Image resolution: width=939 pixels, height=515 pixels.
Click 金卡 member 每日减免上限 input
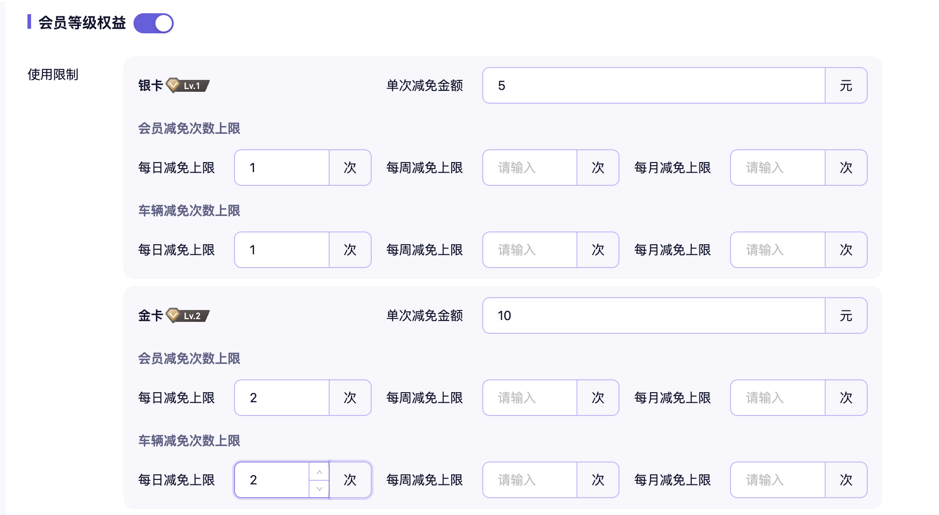pyautogui.click(x=282, y=398)
